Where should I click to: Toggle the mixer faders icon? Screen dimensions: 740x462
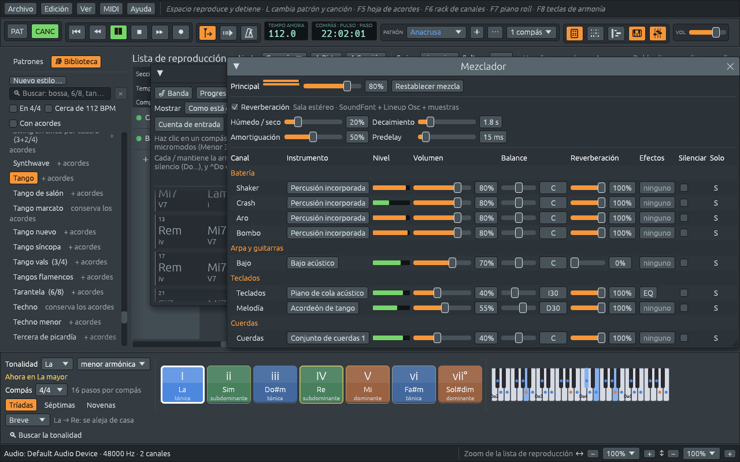click(x=657, y=33)
